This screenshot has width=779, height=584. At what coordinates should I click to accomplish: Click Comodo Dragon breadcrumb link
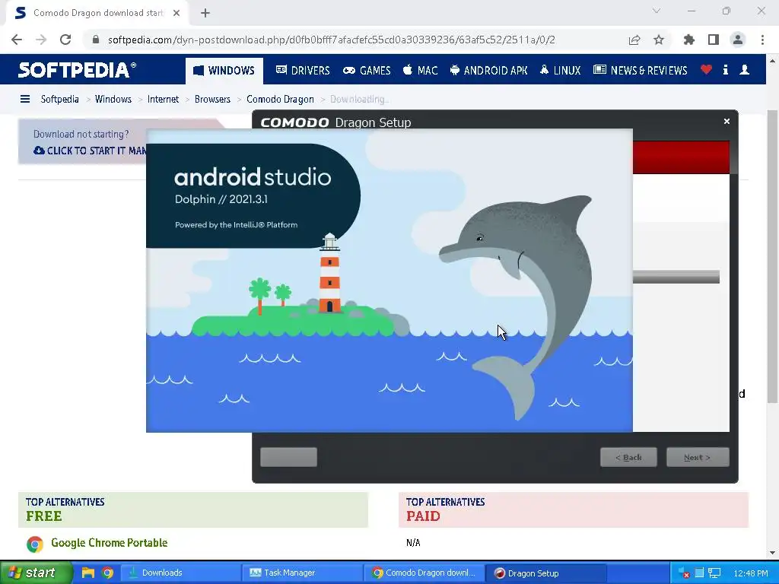[280, 100]
